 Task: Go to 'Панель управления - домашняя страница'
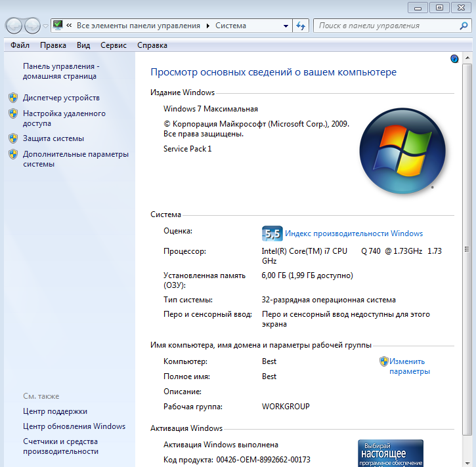pos(61,71)
